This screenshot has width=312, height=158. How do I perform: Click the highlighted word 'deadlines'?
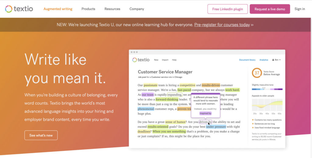click(144, 131)
